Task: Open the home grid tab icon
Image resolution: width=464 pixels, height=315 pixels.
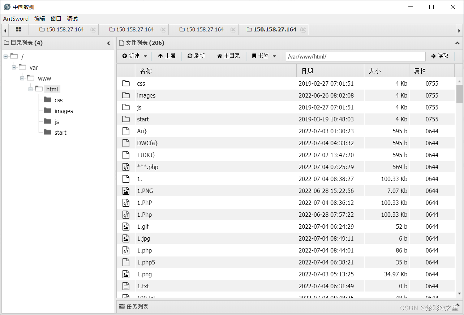Action: pos(18,30)
